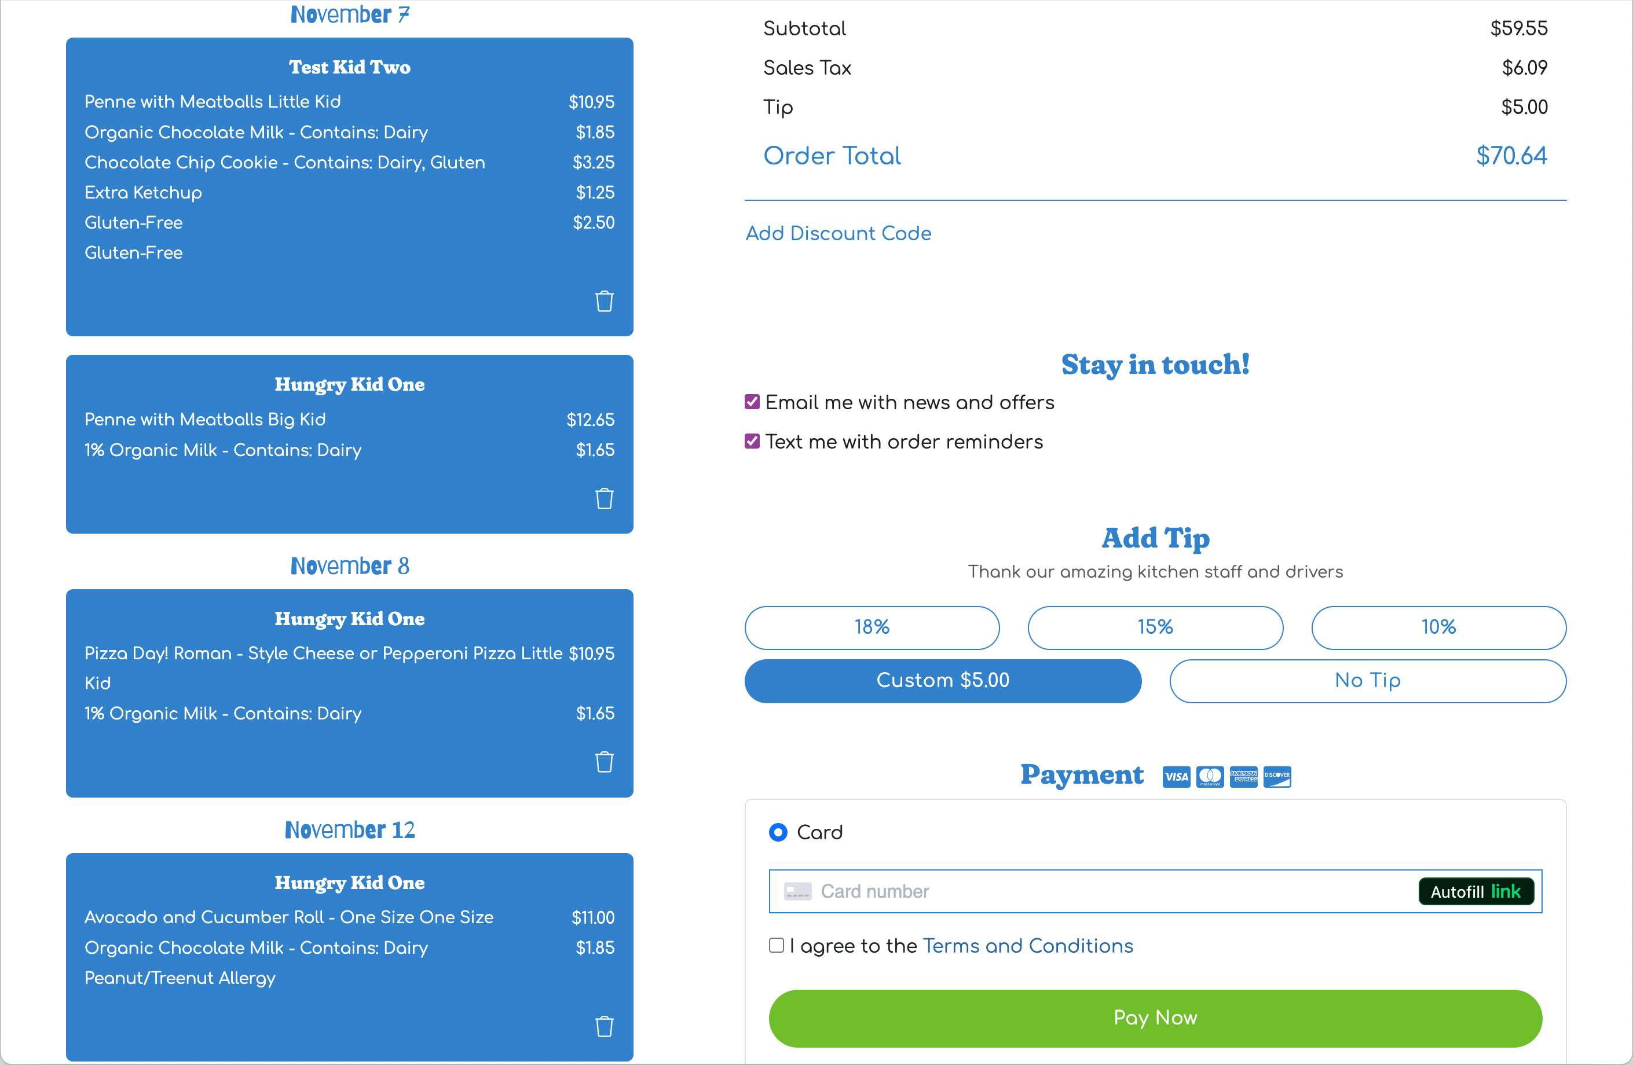Select the 10% tip button

(x=1439, y=627)
